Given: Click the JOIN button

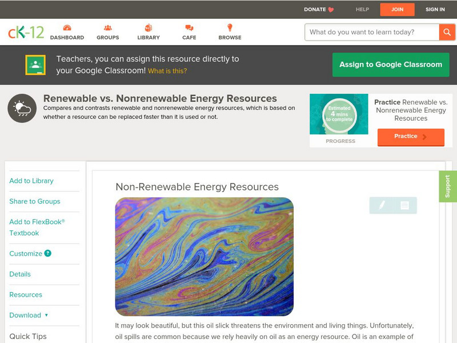Looking at the screenshot, I should (397, 10).
